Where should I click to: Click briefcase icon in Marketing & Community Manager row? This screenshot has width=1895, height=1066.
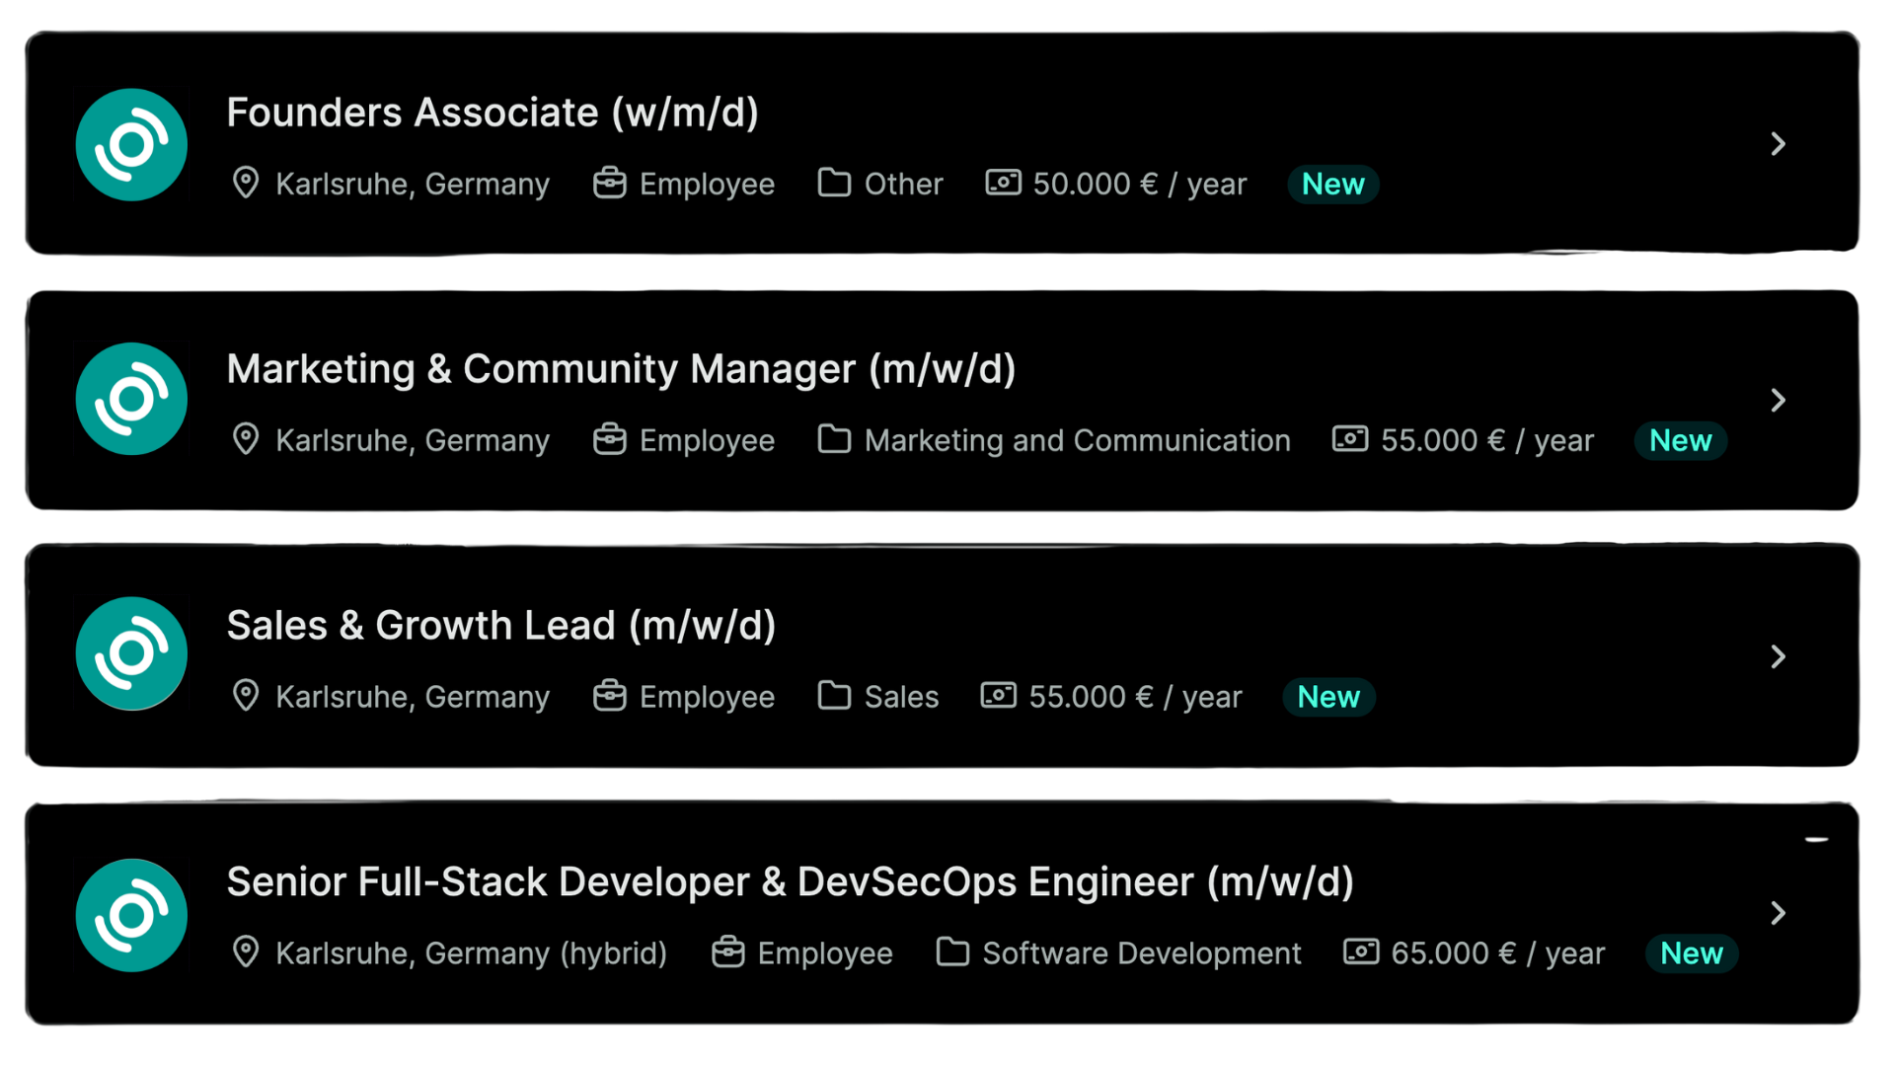point(609,439)
